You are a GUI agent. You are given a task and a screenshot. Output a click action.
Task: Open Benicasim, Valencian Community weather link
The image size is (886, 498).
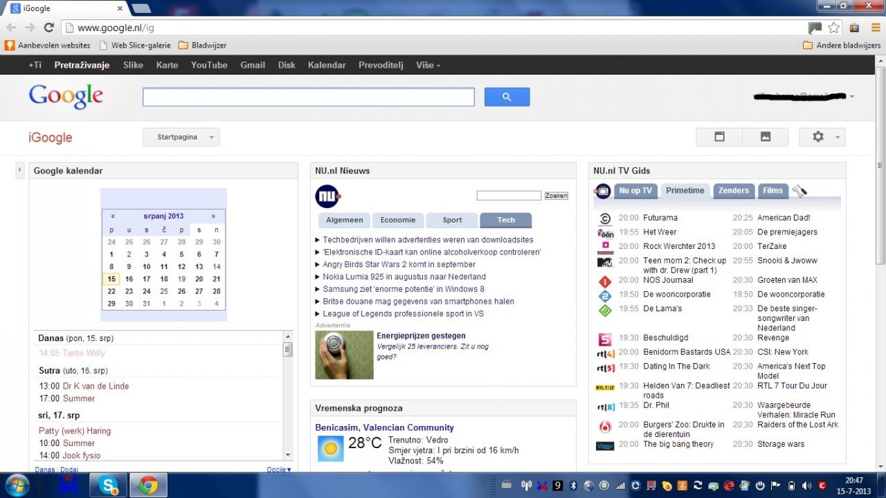pyautogui.click(x=384, y=427)
